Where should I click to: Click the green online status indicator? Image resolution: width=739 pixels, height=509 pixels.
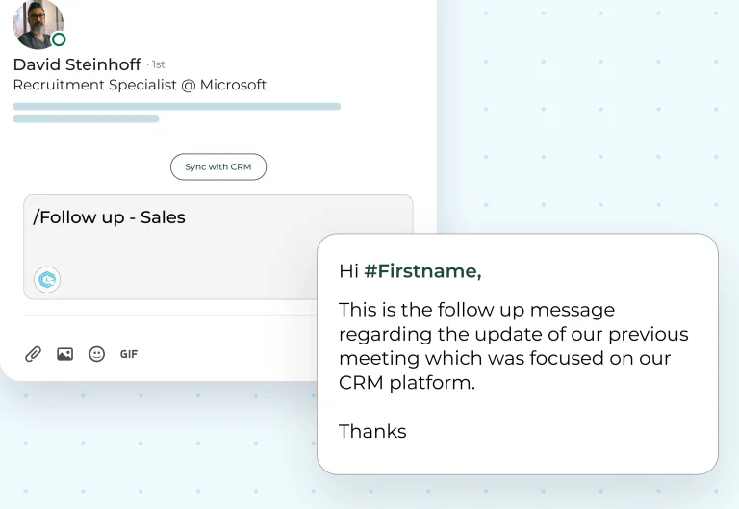59,39
